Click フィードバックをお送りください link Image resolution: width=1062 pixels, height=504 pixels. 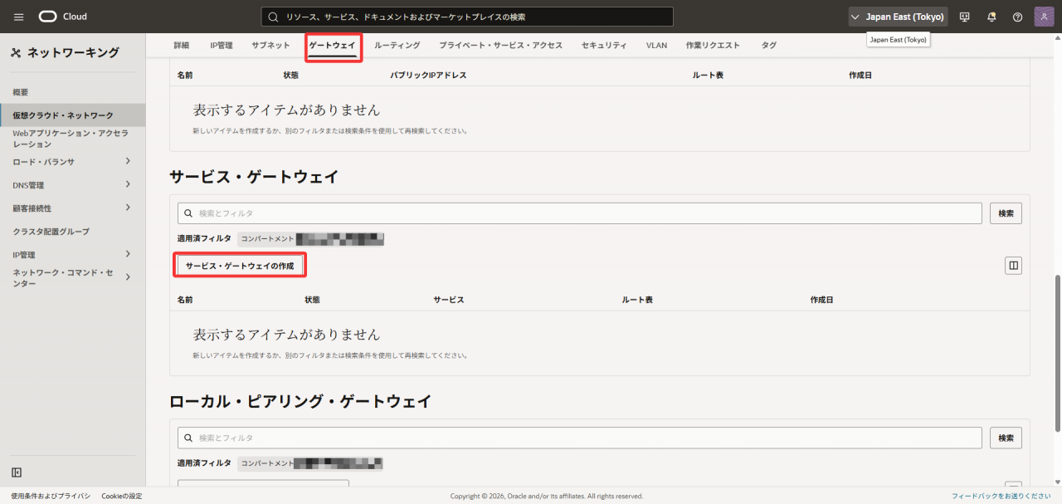click(x=1002, y=496)
